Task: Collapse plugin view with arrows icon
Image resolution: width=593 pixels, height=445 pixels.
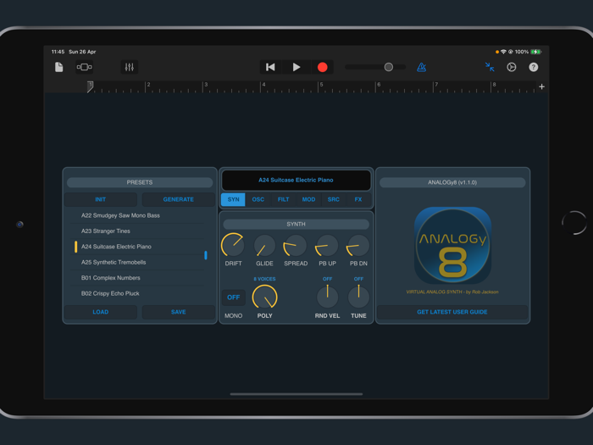Action: [490, 67]
